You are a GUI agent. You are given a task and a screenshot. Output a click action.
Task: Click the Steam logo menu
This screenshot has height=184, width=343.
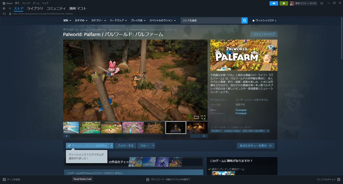(7, 3)
